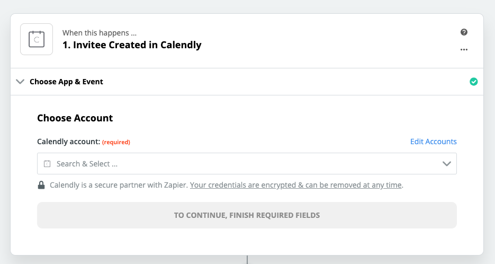The height and width of the screenshot is (264, 495).
Task: Click To Continue, Finish Required Fields button
Action: click(x=247, y=215)
